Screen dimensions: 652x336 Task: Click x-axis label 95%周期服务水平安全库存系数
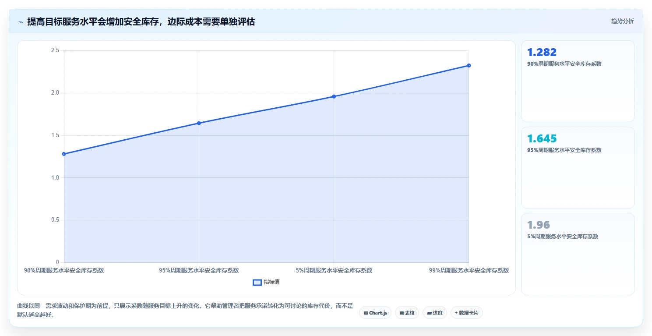tap(199, 270)
